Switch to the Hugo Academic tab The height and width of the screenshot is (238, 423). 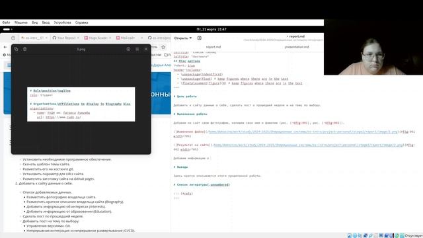point(98,38)
